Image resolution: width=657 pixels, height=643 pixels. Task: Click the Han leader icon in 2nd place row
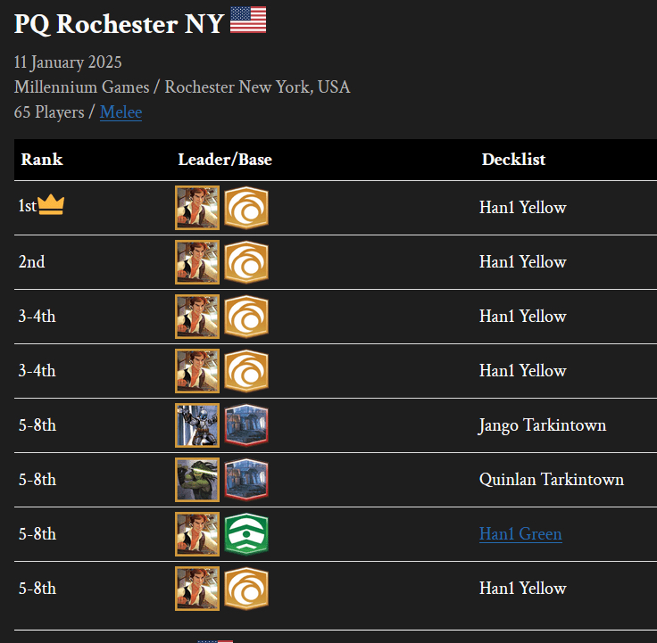197,262
